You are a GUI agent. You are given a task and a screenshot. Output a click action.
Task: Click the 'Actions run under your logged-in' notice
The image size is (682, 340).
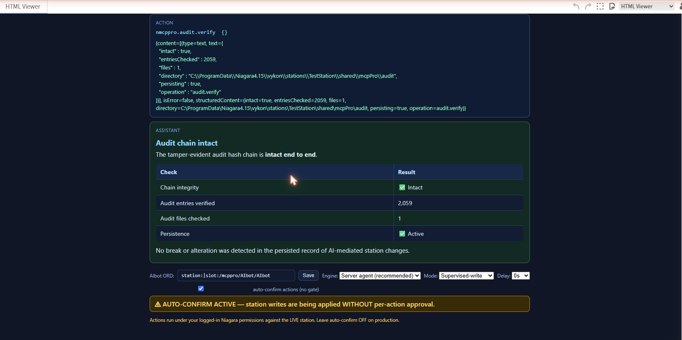pos(274,320)
